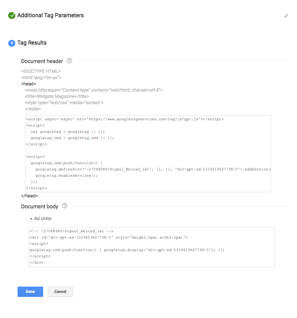
Task: Click the gpt.js script line in header code
Action: point(125,119)
